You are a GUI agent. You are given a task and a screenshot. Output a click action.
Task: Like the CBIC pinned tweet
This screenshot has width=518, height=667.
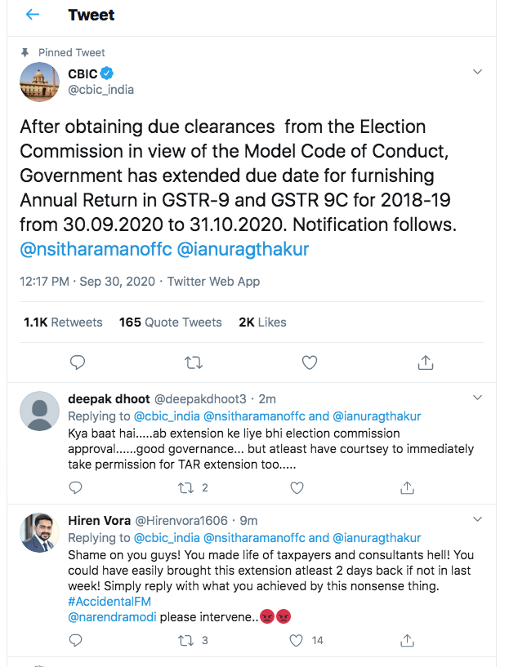pos(310,362)
